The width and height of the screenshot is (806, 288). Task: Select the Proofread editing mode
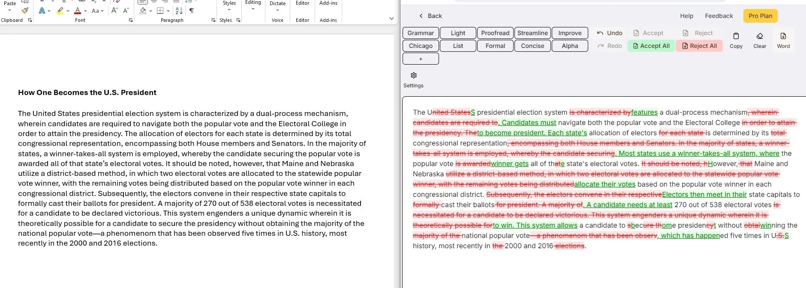point(495,33)
